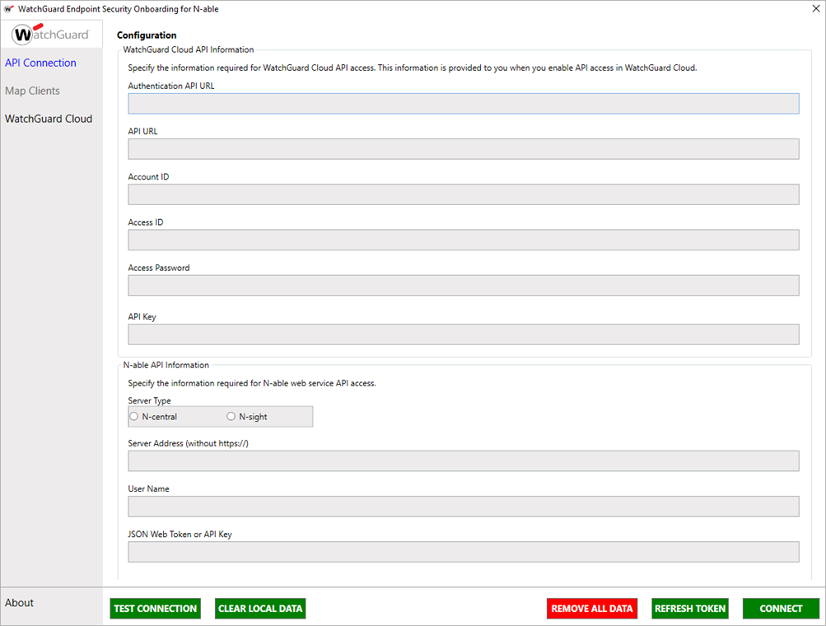
Task: Click the Server Address input box
Action: pyautogui.click(x=463, y=460)
